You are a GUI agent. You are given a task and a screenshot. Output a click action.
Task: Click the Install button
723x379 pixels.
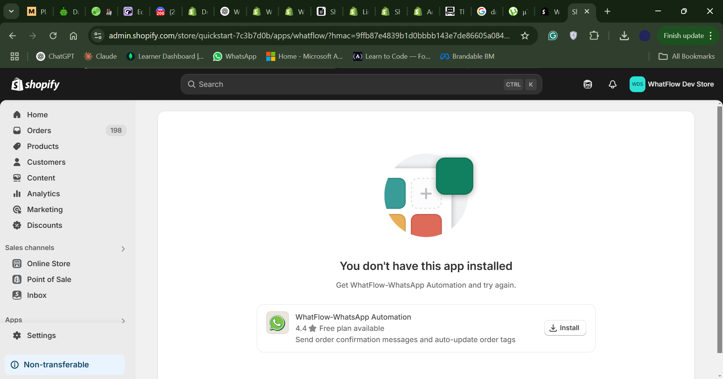tap(565, 328)
